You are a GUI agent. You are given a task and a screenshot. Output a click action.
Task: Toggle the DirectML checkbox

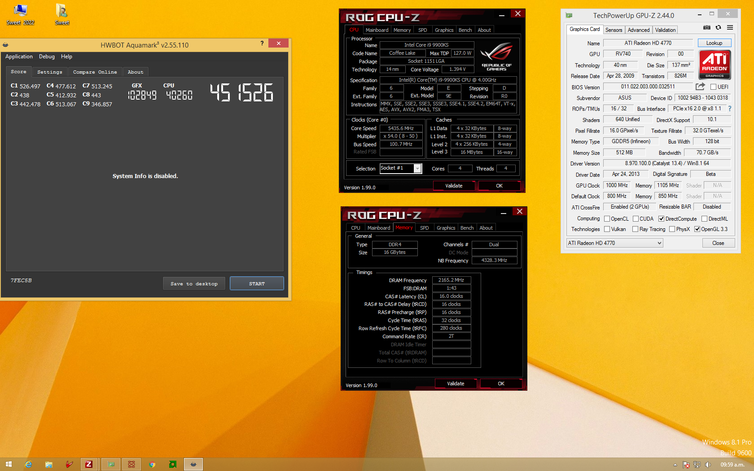coord(704,219)
